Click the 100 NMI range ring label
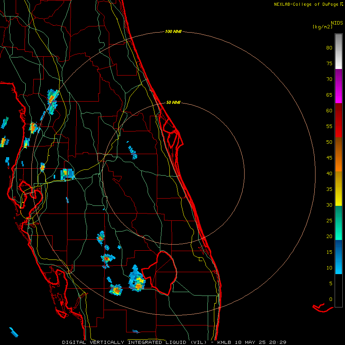Image resolution: width=345 pixels, height=345 pixels. (173, 31)
